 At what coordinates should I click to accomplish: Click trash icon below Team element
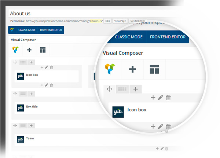166,149
